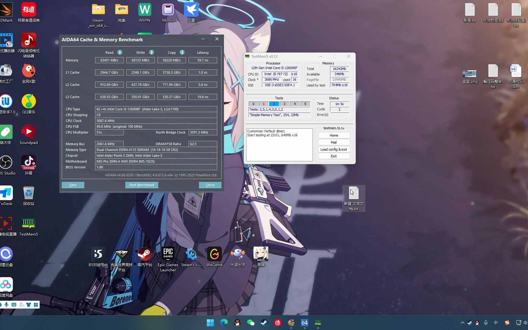Image resolution: width=528 pixels, height=330 pixels.
Task: Open the 大话水浒 desktop icon
Action: [238, 257]
